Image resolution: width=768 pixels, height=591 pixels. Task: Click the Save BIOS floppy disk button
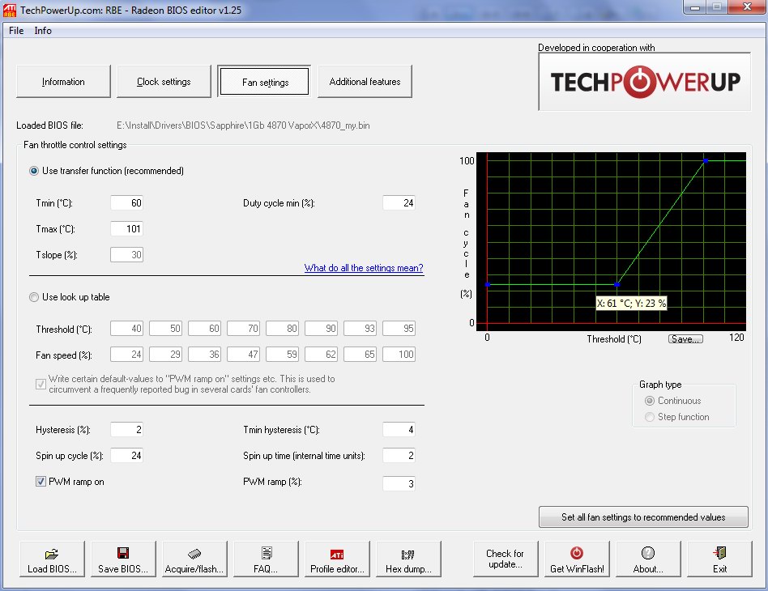[x=123, y=559]
